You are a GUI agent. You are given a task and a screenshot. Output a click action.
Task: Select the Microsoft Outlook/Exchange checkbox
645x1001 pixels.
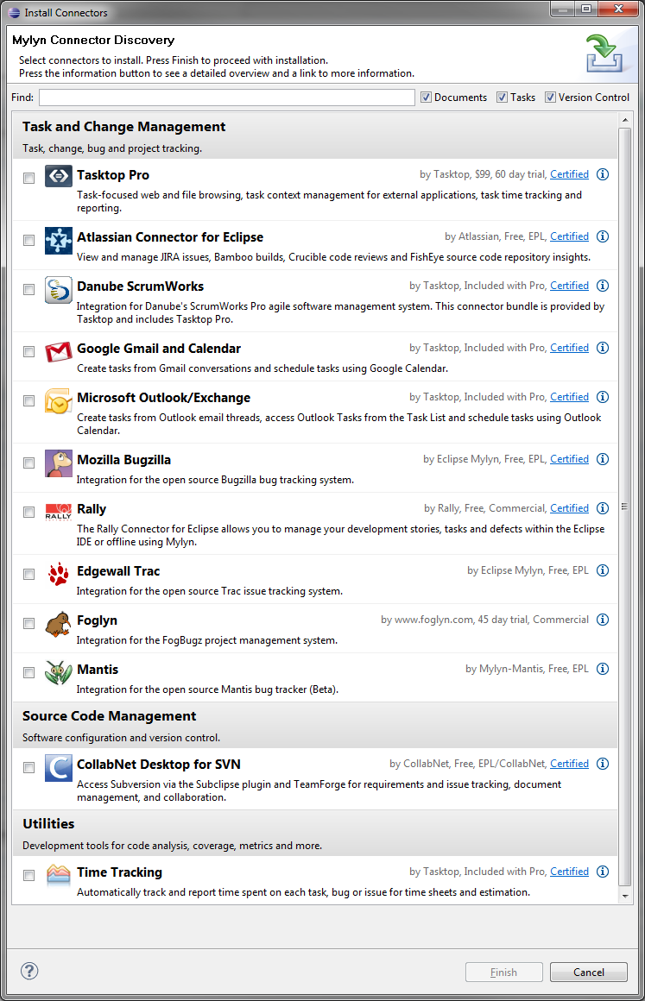click(28, 400)
